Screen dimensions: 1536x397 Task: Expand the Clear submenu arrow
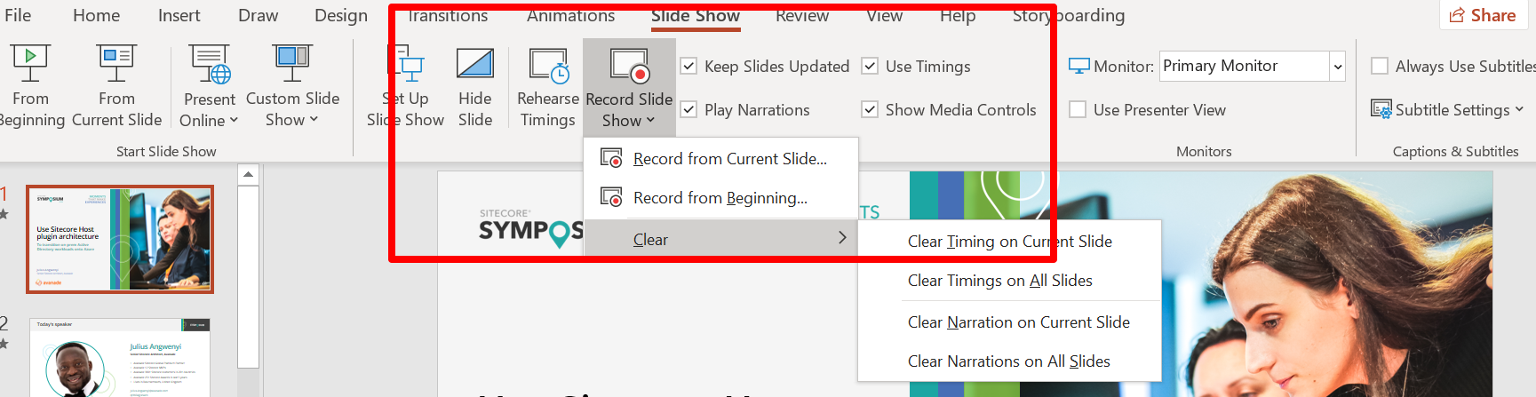pos(842,237)
